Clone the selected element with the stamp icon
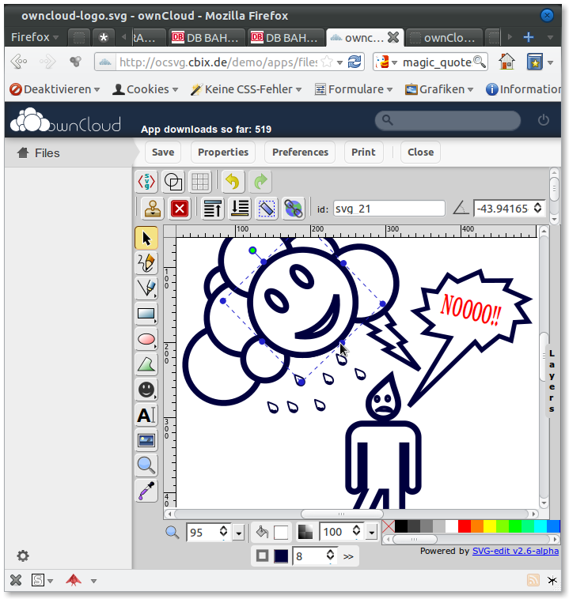This screenshot has height=599, width=569. click(152, 209)
